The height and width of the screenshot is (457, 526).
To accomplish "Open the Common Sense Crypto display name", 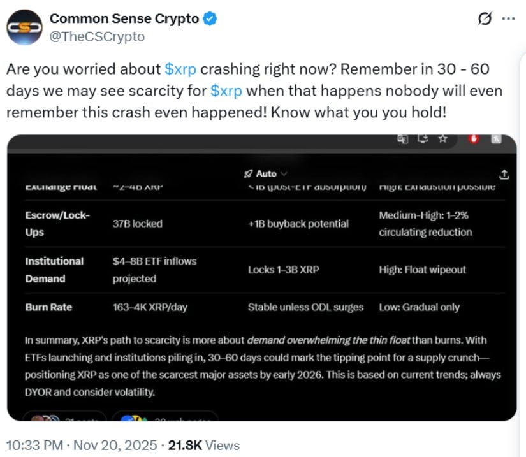I will click(124, 19).
